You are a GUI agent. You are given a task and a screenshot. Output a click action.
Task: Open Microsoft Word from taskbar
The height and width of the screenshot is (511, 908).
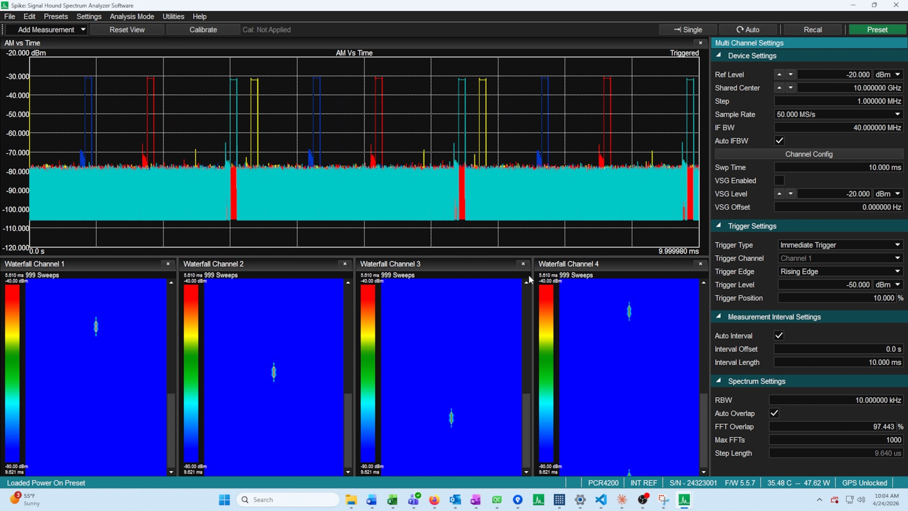pos(372,500)
